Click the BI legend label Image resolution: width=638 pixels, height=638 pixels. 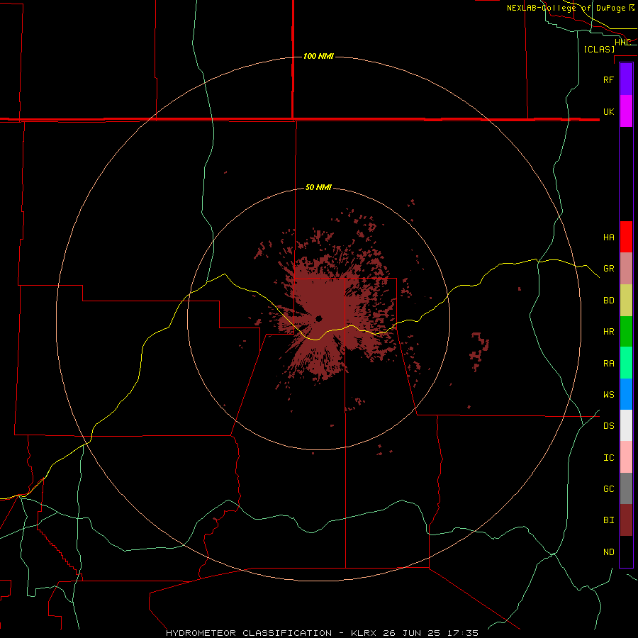(609, 520)
